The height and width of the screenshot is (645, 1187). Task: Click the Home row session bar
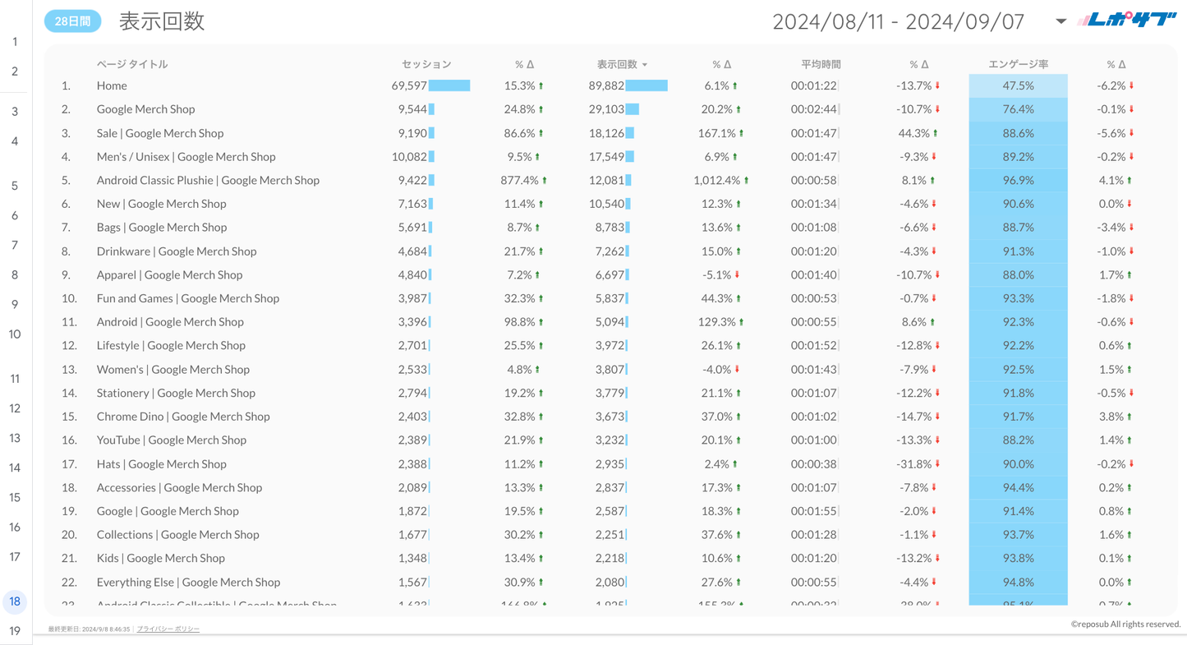click(x=449, y=85)
